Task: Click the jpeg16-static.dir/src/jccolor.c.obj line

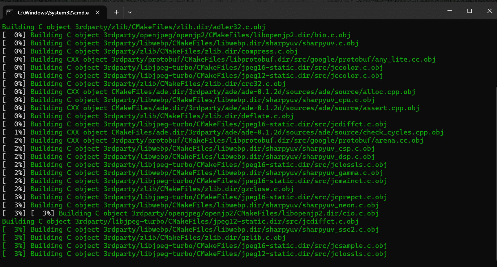Action: pos(193,67)
